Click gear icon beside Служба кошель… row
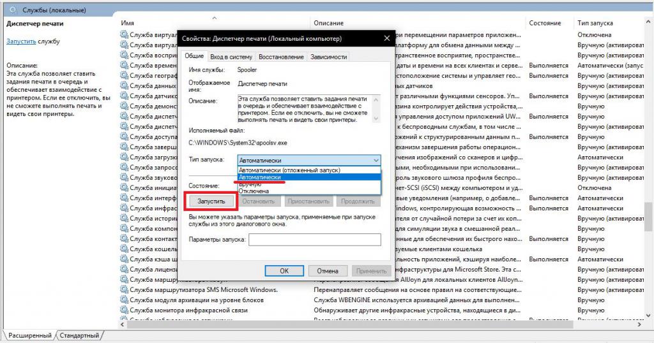Viewport: 654px width, 343px height. point(125,249)
